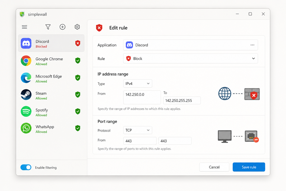Viewport: 286px width, 191px height.
Task: Click the Steam app icon
Action: point(26,95)
